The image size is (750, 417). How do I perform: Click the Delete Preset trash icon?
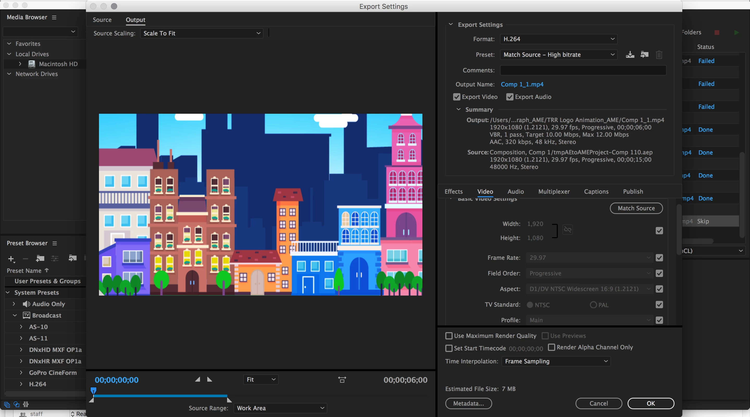point(659,55)
